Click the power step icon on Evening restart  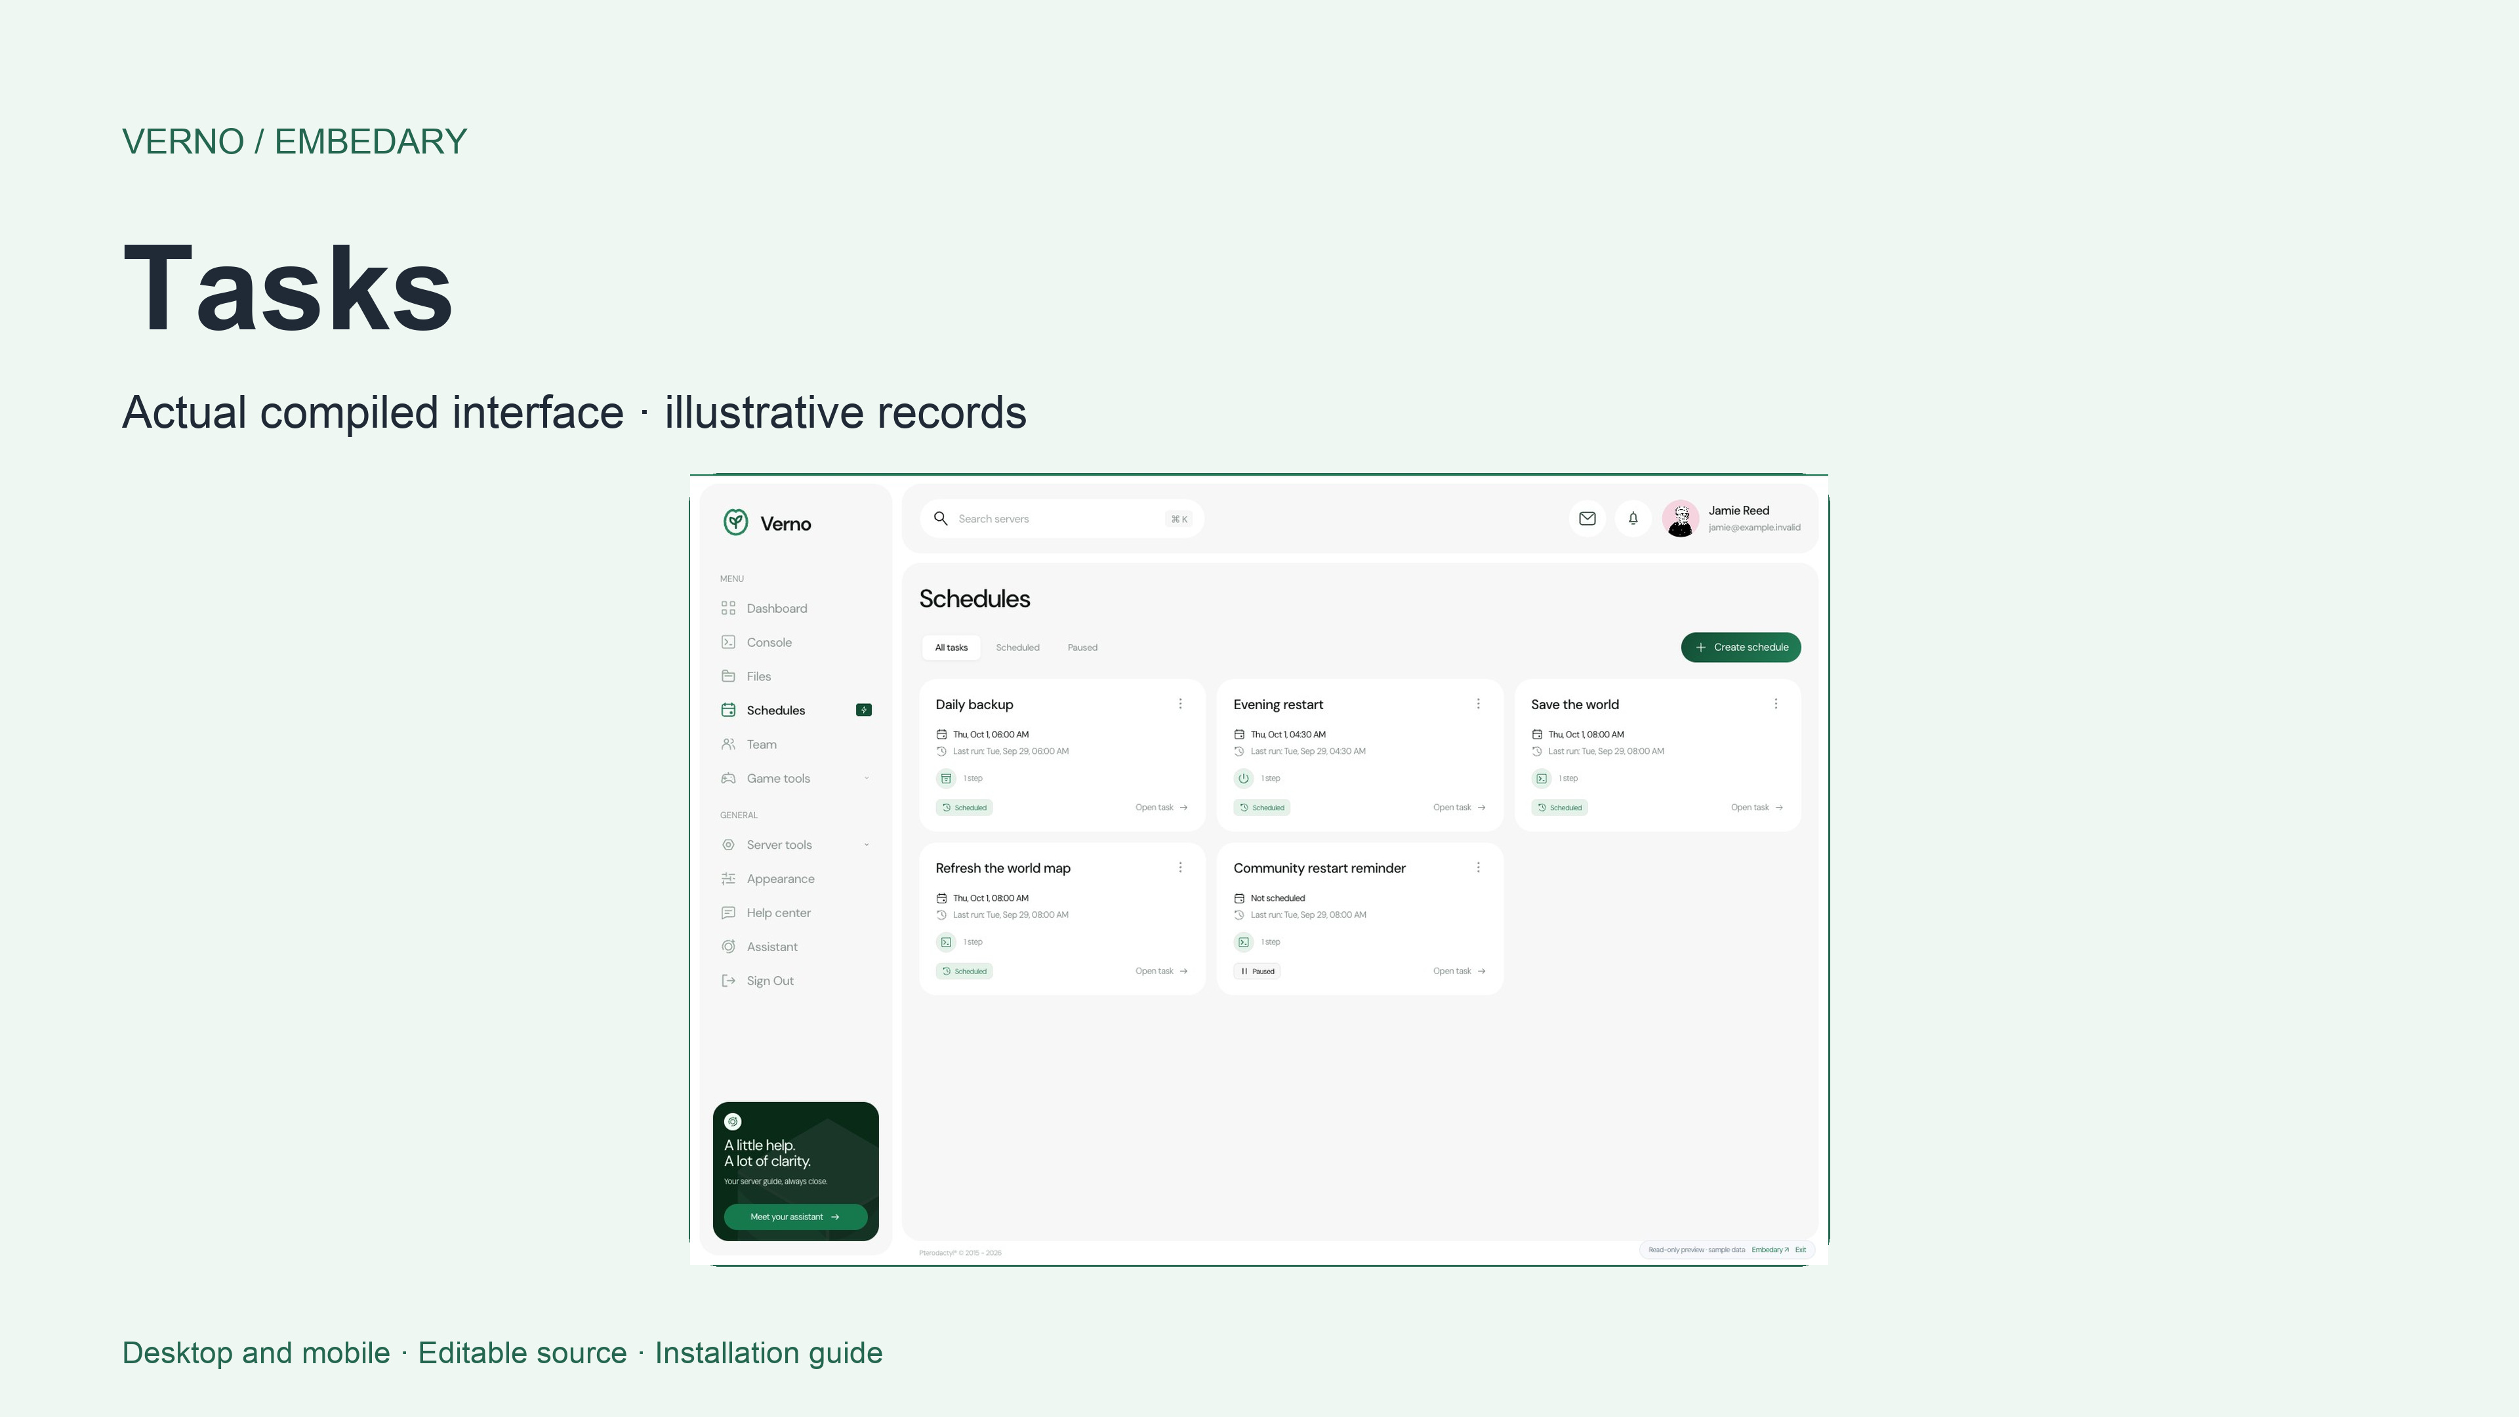[1244, 779]
